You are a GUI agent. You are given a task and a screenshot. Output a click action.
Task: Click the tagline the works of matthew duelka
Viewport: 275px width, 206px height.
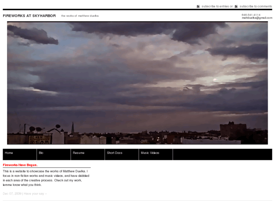(80, 16)
